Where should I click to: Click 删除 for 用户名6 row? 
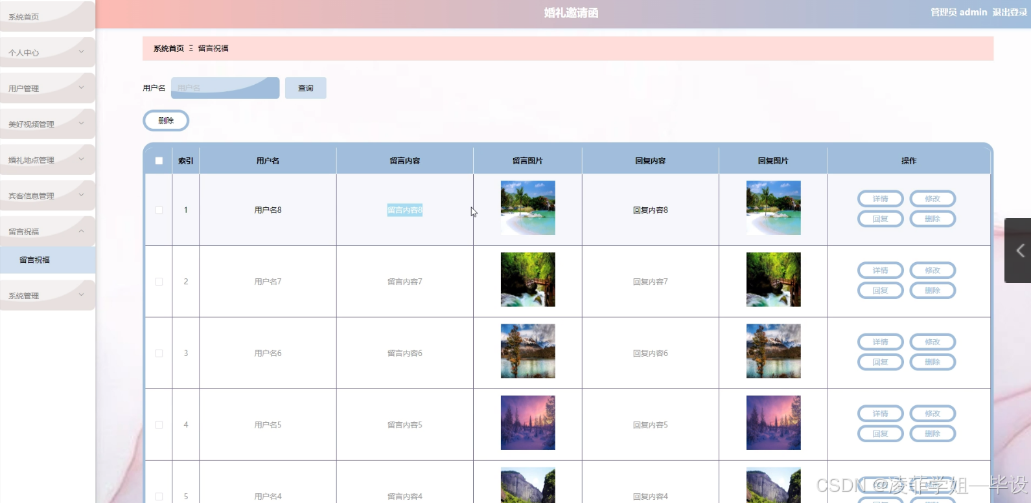coord(933,362)
